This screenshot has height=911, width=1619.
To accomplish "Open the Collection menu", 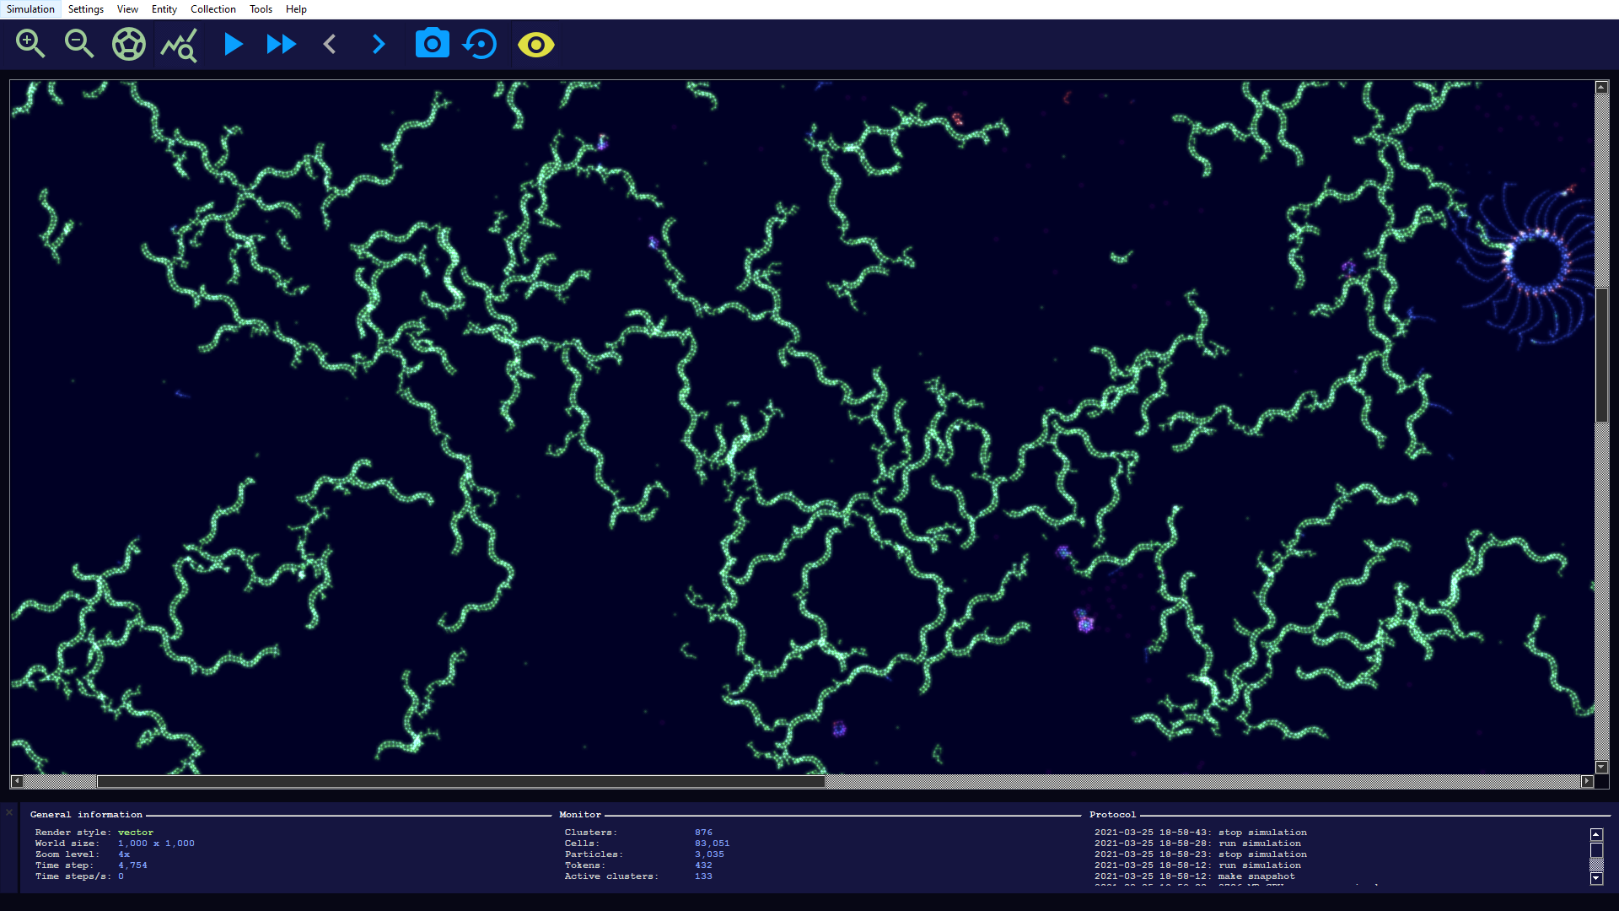I will tap(212, 9).
